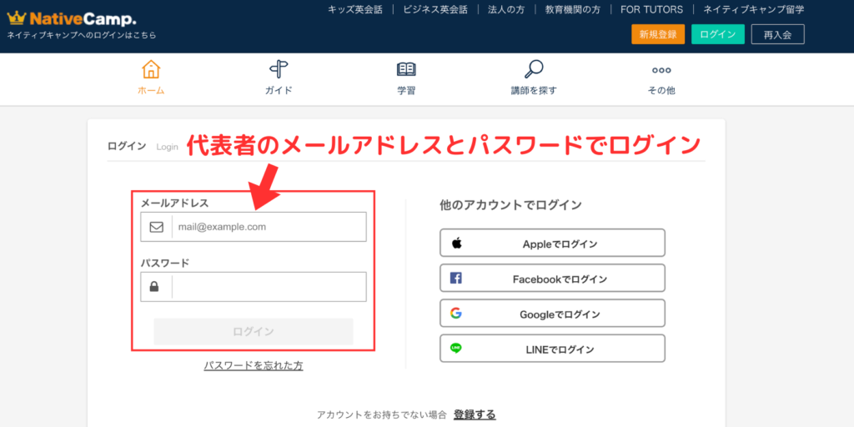Click the 講師を探す magnifier icon
The width and height of the screenshot is (854, 427).
(x=534, y=69)
